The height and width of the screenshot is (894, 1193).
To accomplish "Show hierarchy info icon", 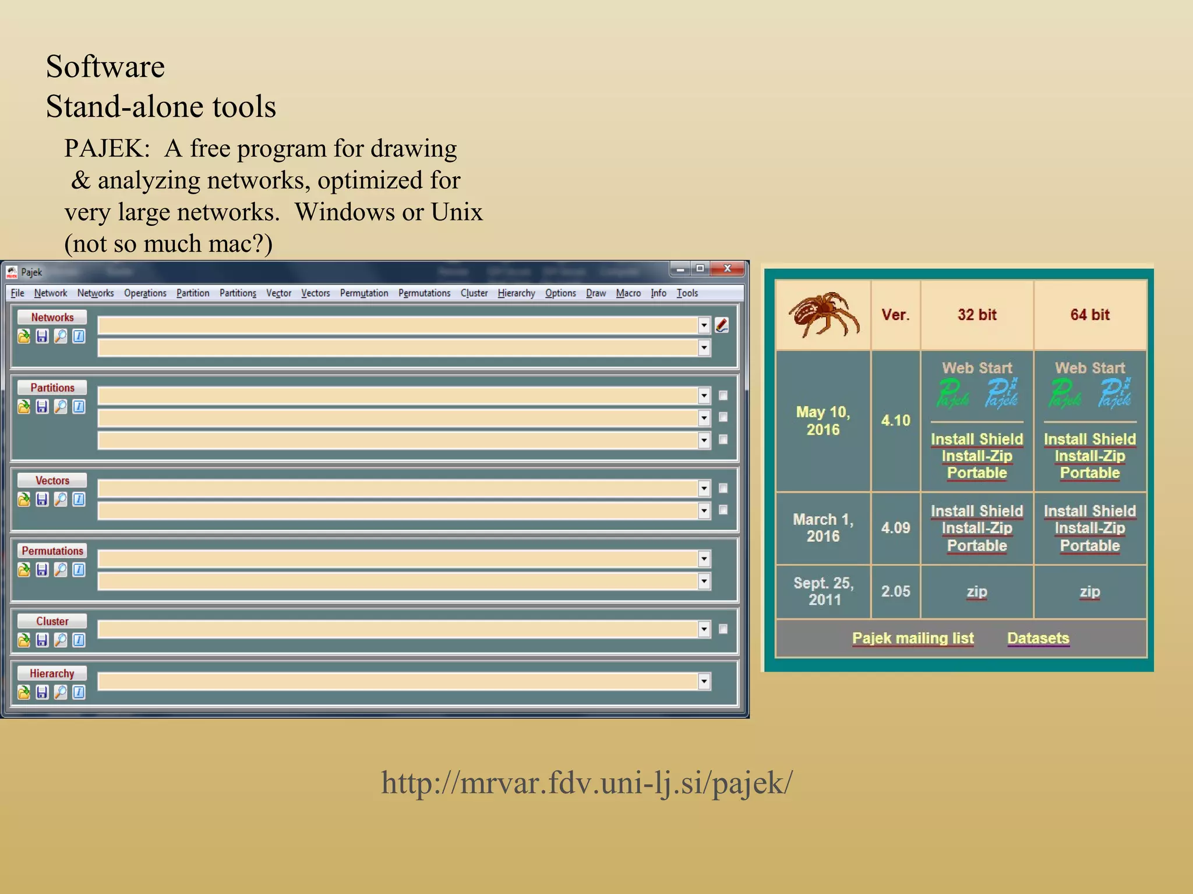I will coord(79,691).
